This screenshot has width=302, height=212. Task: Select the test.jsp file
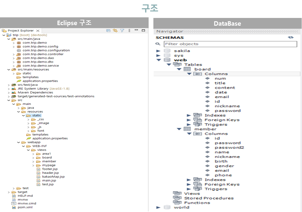[48, 184]
